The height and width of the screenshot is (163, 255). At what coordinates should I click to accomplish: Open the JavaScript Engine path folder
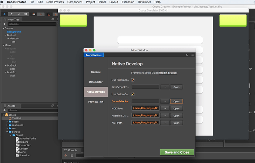coord(176,87)
